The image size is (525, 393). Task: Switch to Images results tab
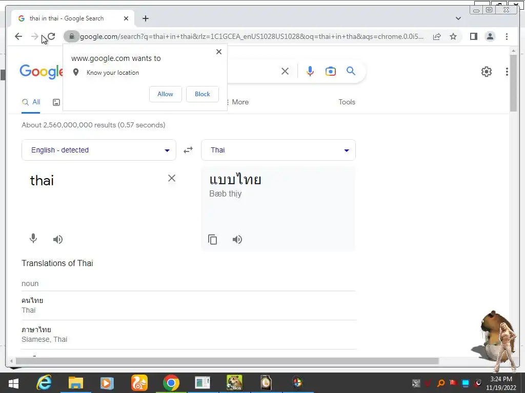56,102
